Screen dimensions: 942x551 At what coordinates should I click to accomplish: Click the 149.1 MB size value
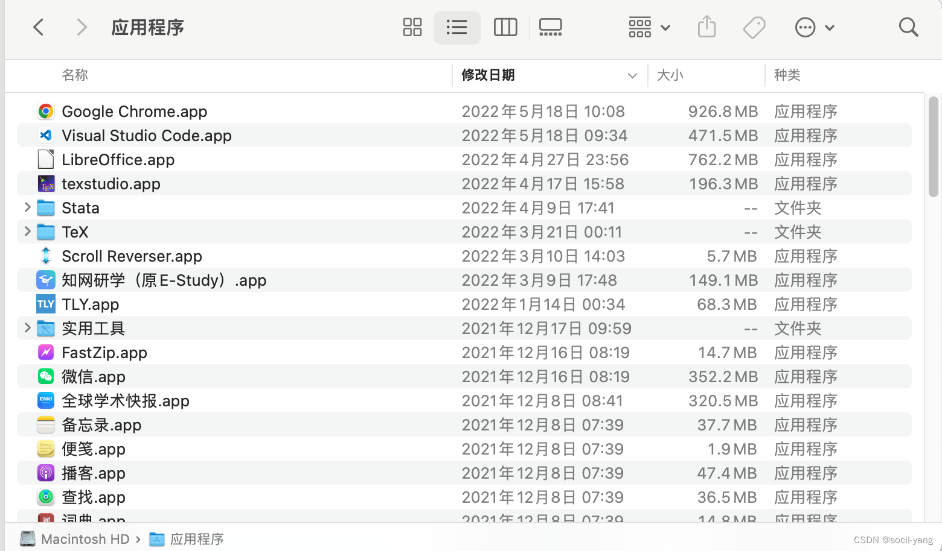click(x=723, y=280)
